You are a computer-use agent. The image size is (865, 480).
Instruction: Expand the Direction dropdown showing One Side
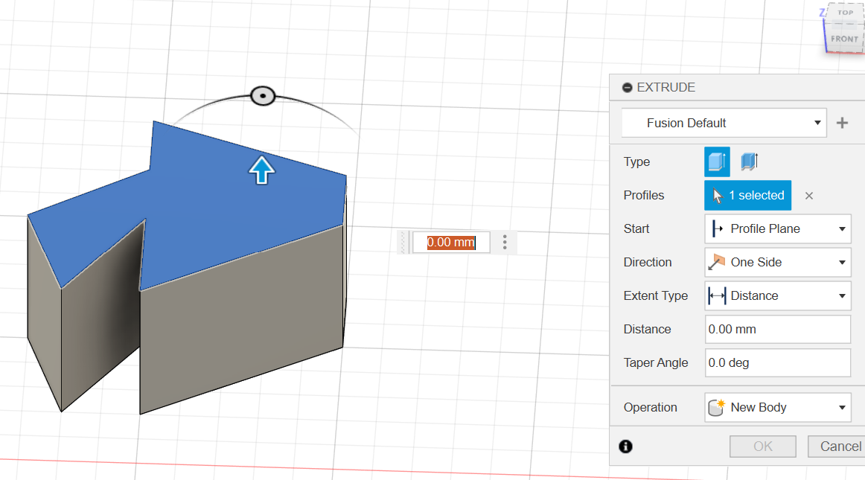click(777, 262)
